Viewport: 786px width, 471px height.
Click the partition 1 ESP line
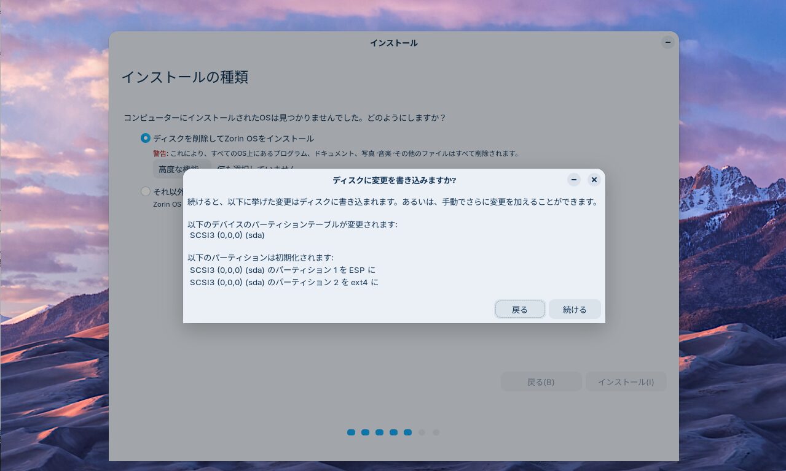[x=282, y=270]
